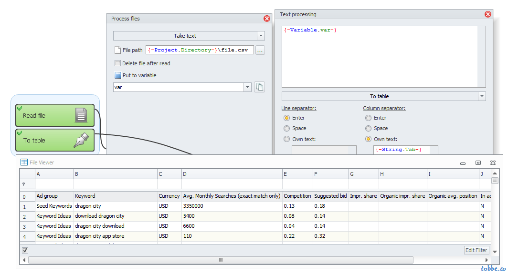
Task: Select Own text as column separator
Action: pos(368,139)
